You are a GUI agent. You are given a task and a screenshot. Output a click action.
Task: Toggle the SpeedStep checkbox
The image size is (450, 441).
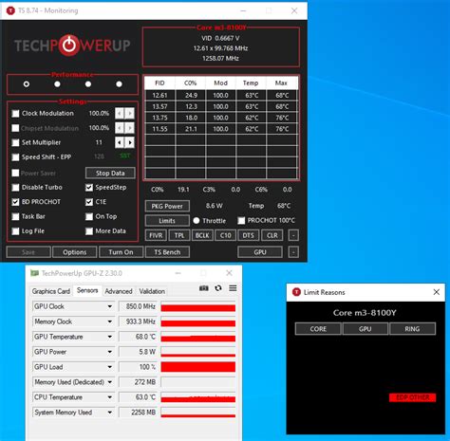pyautogui.click(x=89, y=188)
